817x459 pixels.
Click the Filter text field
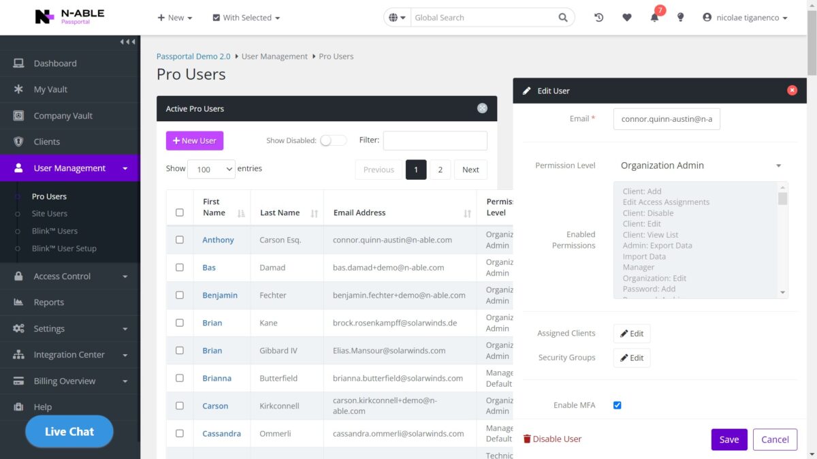click(x=435, y=140)
